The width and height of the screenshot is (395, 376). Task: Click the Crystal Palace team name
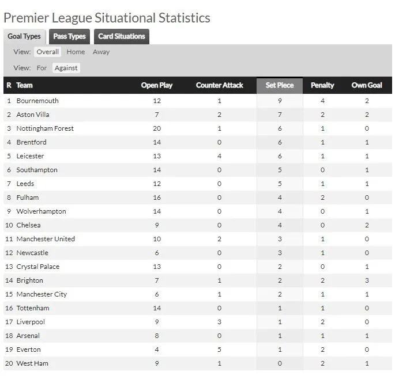37,267
